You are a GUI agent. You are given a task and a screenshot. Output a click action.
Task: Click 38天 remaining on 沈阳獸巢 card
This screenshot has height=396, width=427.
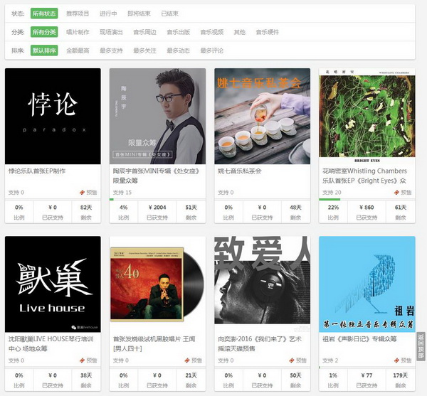pos(86,375)
